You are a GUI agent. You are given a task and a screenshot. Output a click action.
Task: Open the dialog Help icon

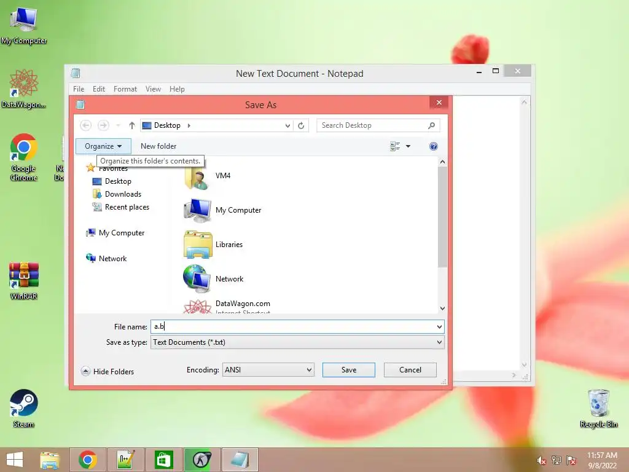433,146
